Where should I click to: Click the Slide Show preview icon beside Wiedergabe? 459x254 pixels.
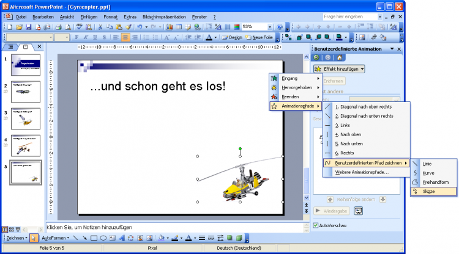358,211
